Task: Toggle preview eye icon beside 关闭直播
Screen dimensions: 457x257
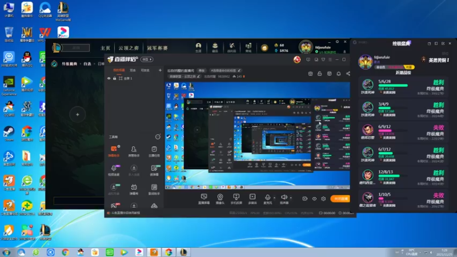Action: (x=314, y=198)
